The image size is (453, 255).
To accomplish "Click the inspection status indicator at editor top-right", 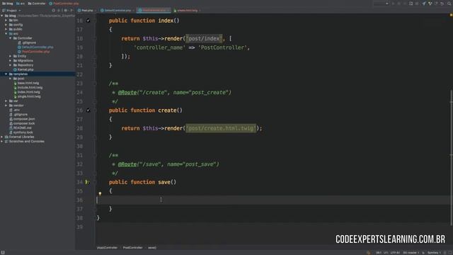I will [x=451, y=15].
